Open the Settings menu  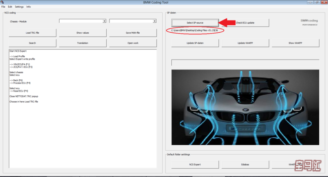(19, 7)
